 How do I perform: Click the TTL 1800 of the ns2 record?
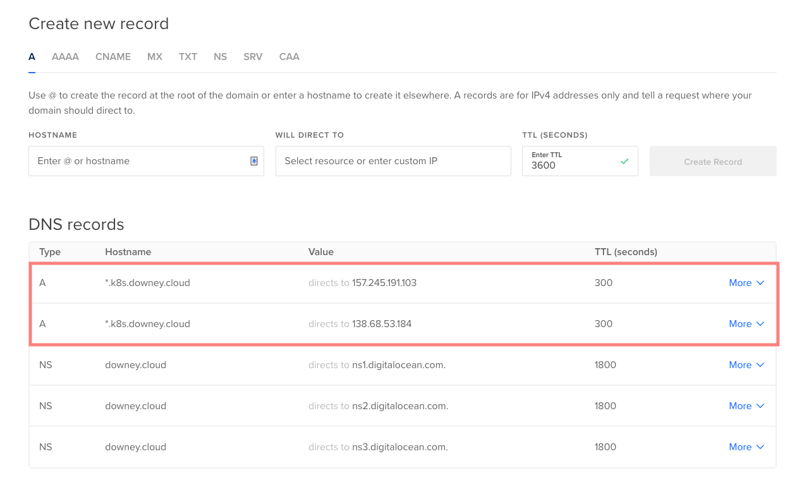605,406
